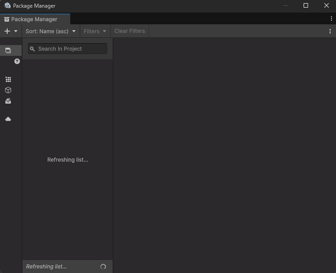Open the Built-in packages sidebar icon
Viewport: 336px width, 273px height.
pyautogui.click(x=8, y=101)
